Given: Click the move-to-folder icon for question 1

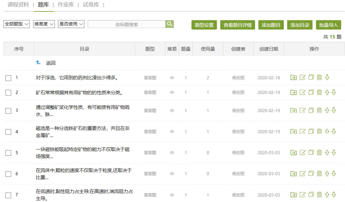Looking at the screenshot, I should (293, 77).
